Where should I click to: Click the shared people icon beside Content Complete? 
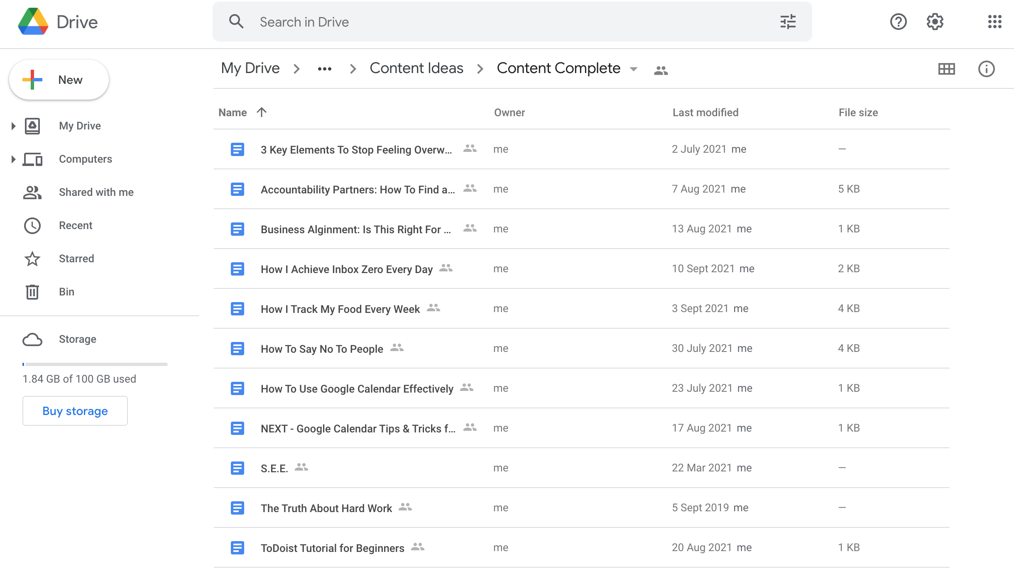pos(661,71)
